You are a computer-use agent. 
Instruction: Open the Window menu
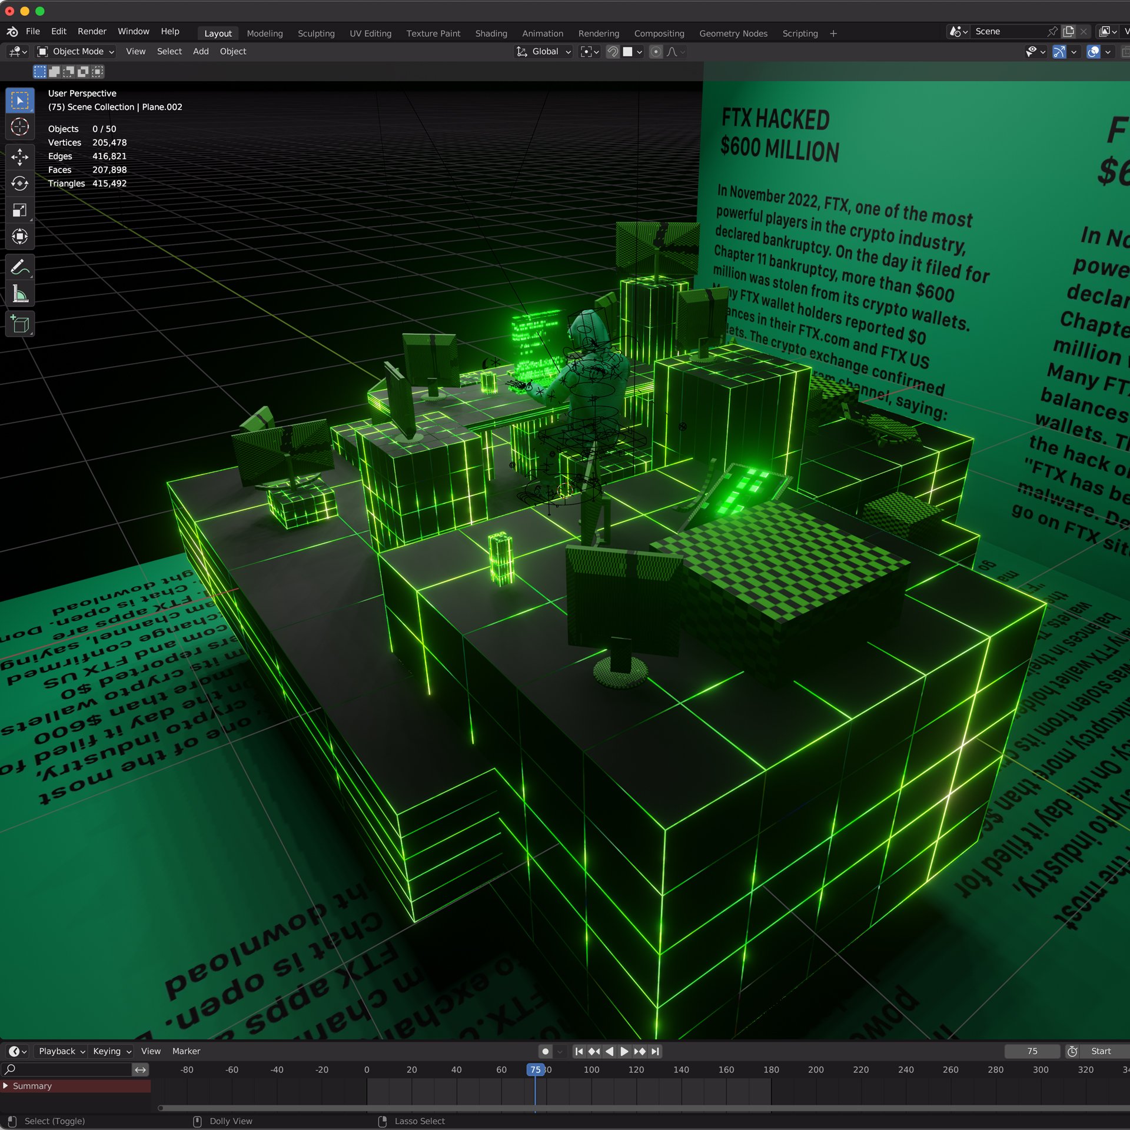pos(134,32)
